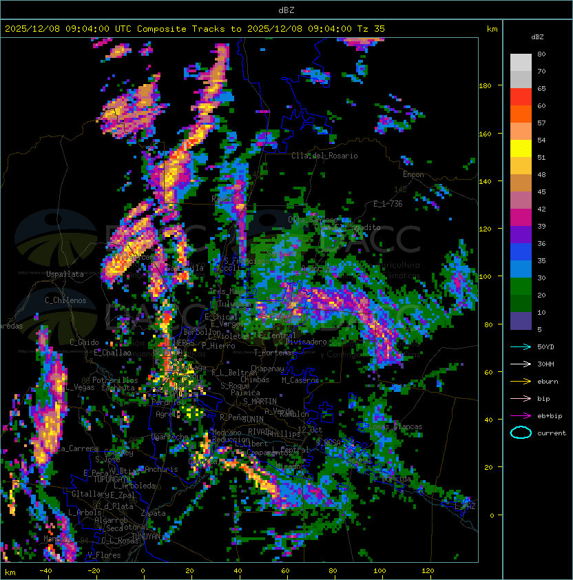Click the 'TUNUYAN' map label
The height and width of the screenshot is (580, 573).
point(146,537)
